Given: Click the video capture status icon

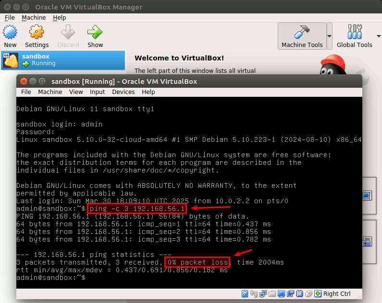Looking at the screenshot, I should point(290,294).
